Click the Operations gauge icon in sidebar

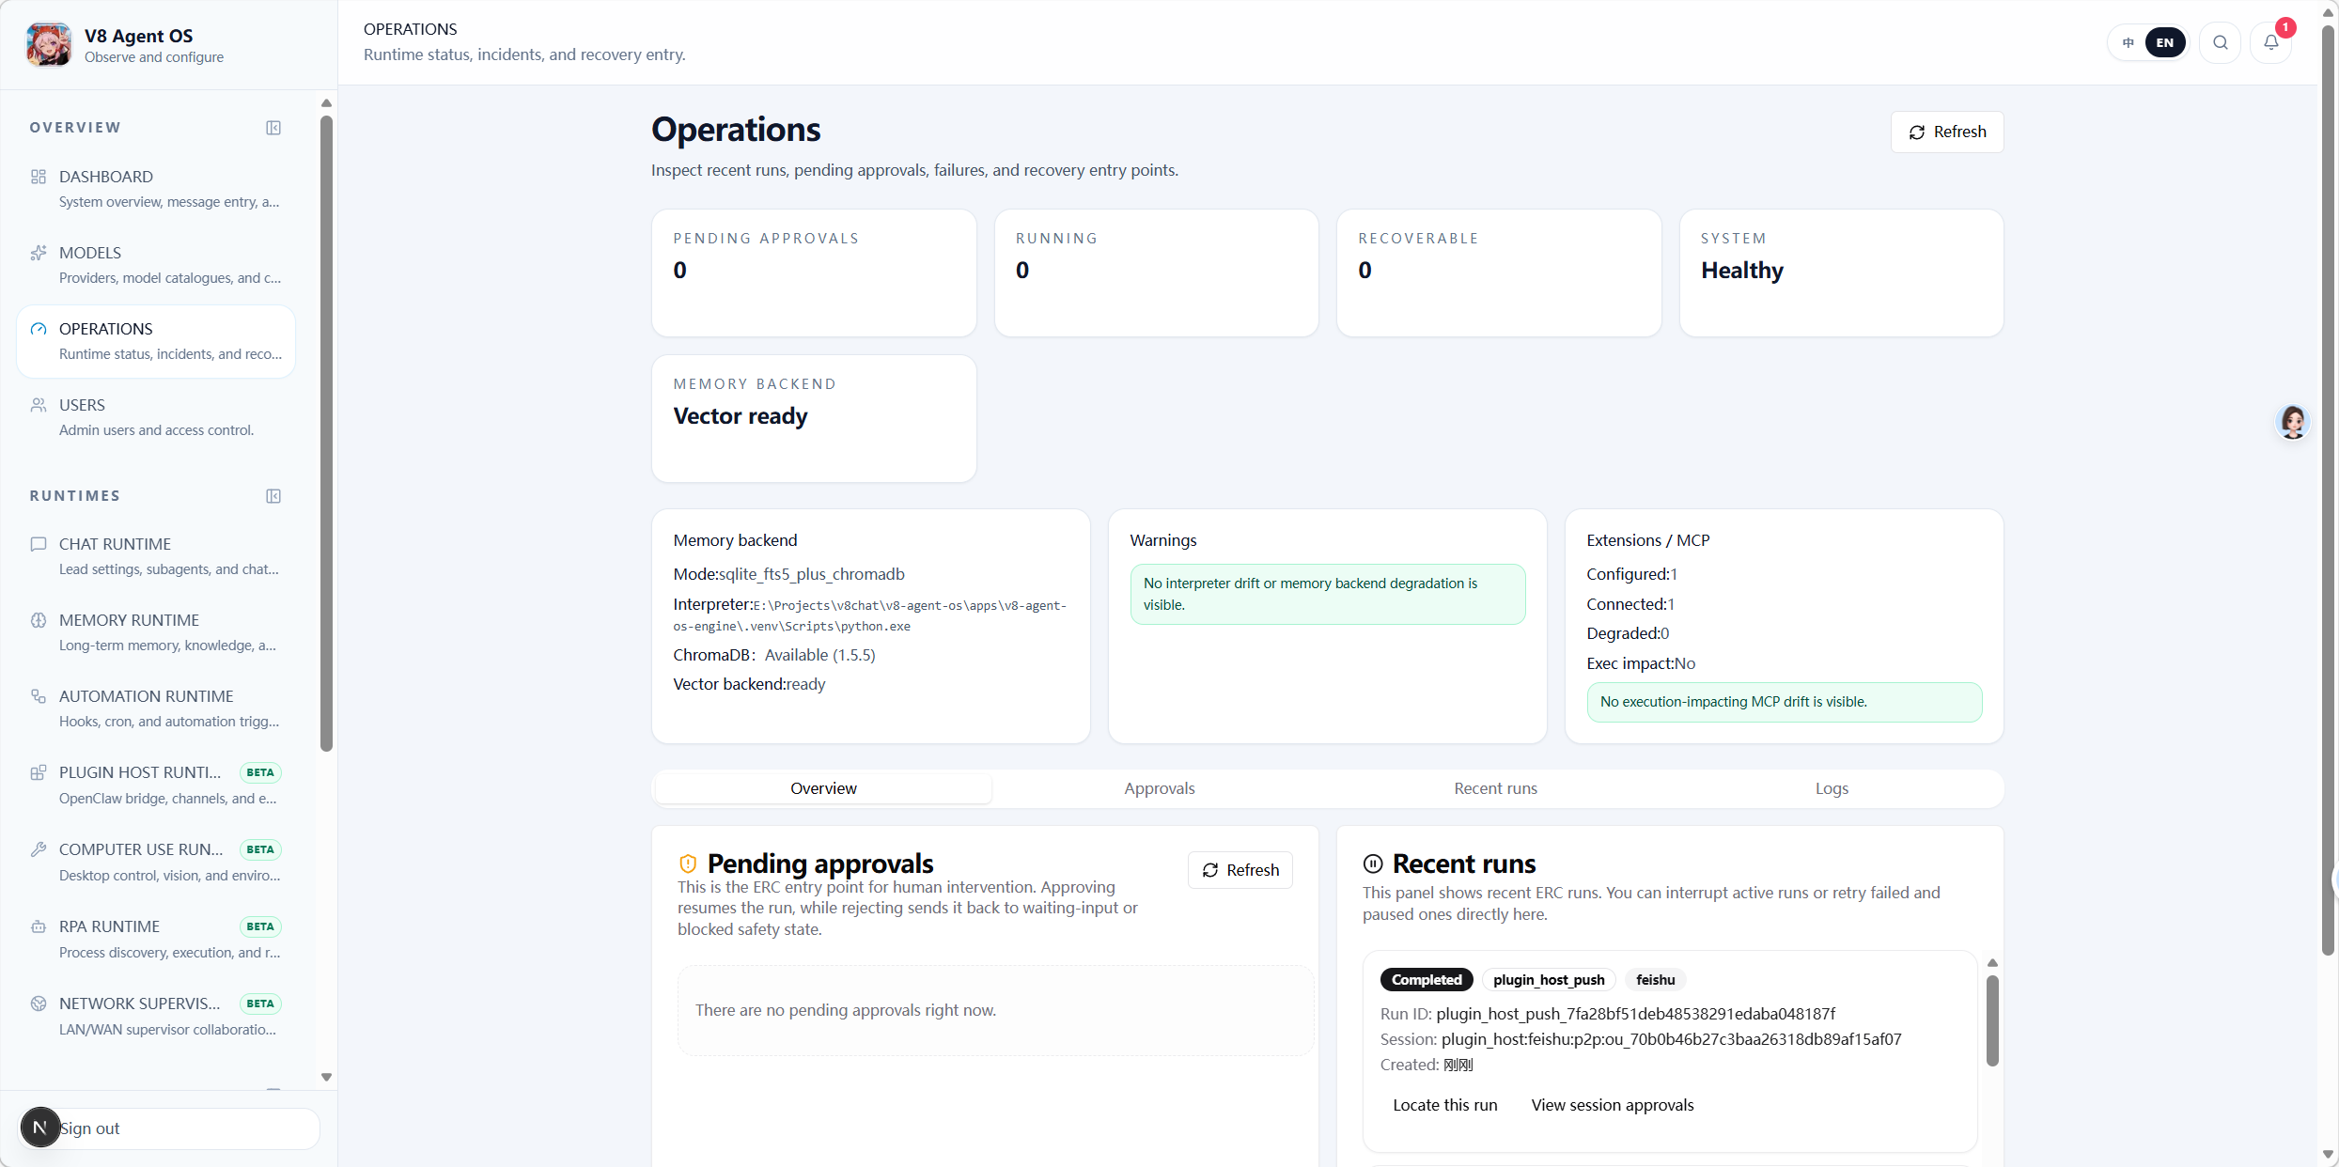pyautogui.click(x=39, y=328)
